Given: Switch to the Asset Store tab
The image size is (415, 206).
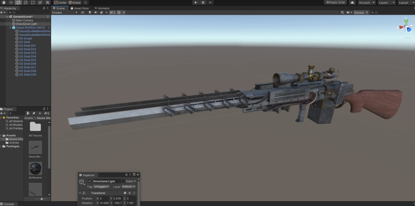Looking at the screenshot, I should coord(79,8).
